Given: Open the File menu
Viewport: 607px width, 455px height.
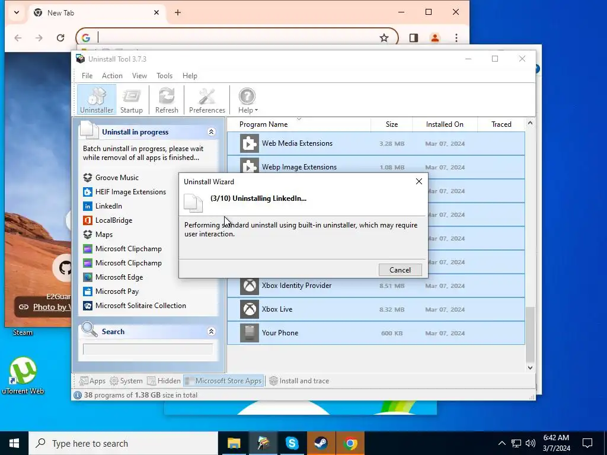Looking at the screenshot, I should pyautogui.click(x=87, y=76).
